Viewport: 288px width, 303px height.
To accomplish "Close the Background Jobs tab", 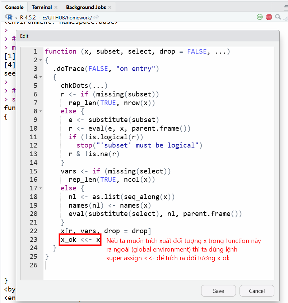I will click(x=110, y=7).
